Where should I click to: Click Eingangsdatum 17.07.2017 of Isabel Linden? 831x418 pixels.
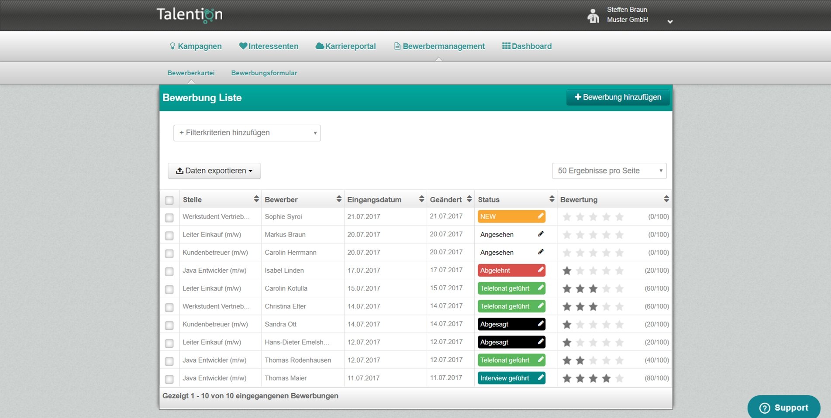[x=364, y=271]
